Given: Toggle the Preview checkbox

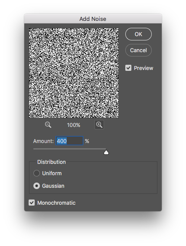Looking at the screenshot, I should 128,68.
